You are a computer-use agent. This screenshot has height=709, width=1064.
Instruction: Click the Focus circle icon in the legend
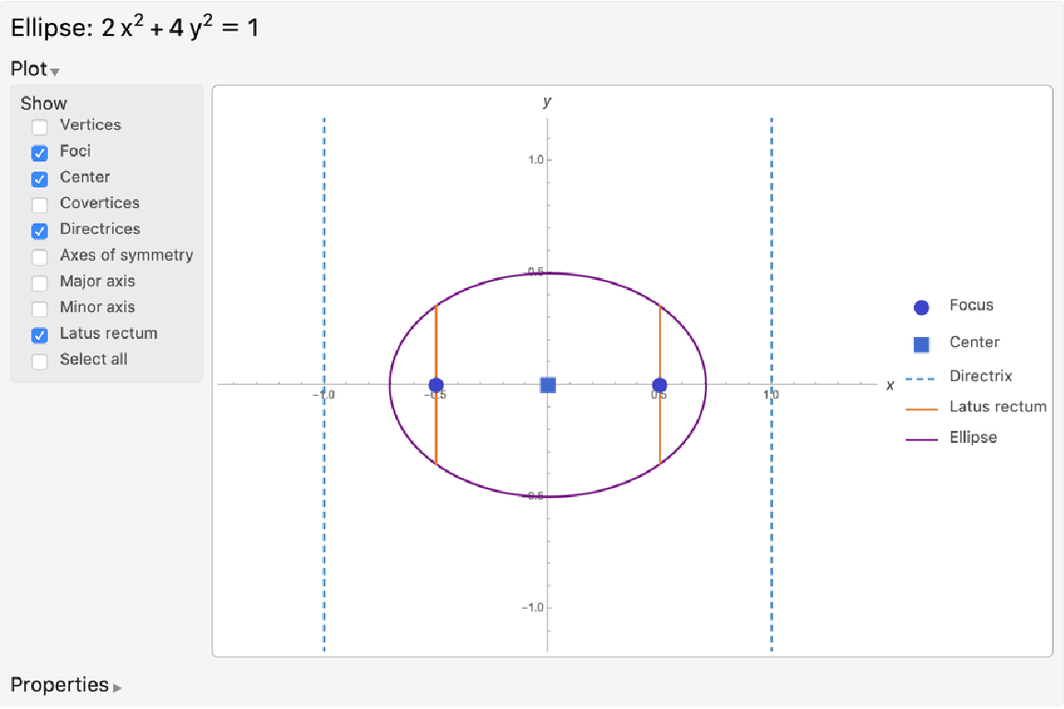pos(921,308)
